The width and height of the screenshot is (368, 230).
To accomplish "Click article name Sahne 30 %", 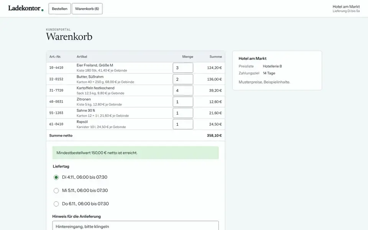I will tap(86, 110).
